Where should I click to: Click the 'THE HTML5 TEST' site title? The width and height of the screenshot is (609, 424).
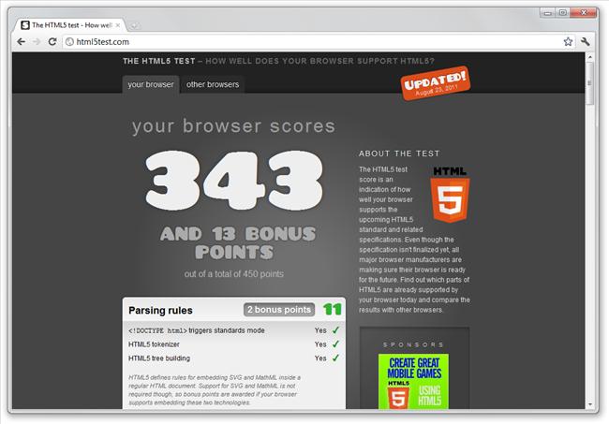click(x=159, y=61)
